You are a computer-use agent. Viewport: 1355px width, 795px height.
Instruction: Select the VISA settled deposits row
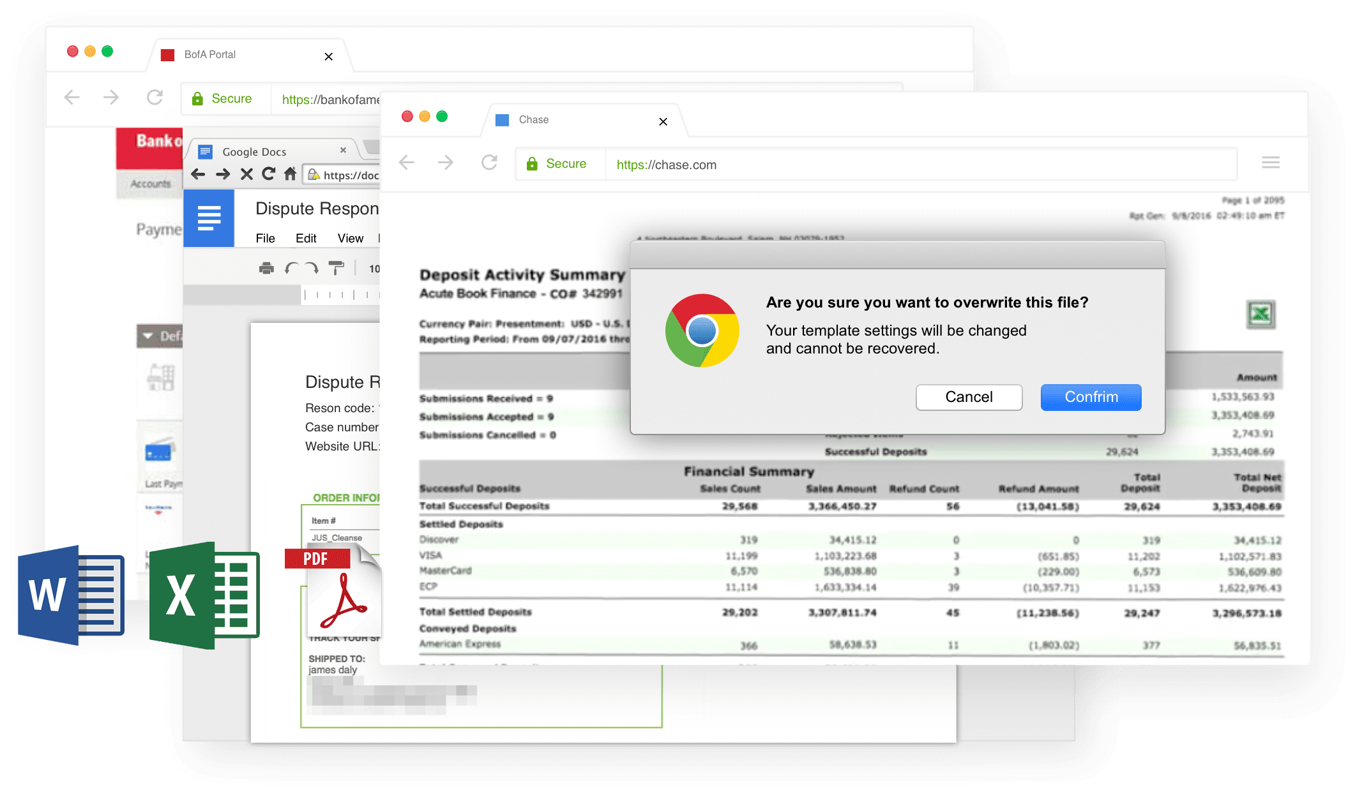[x=851, y=556]
